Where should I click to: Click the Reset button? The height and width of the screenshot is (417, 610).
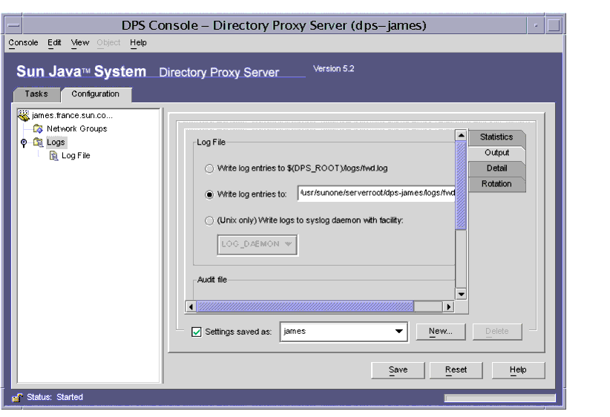coord(456,370)
